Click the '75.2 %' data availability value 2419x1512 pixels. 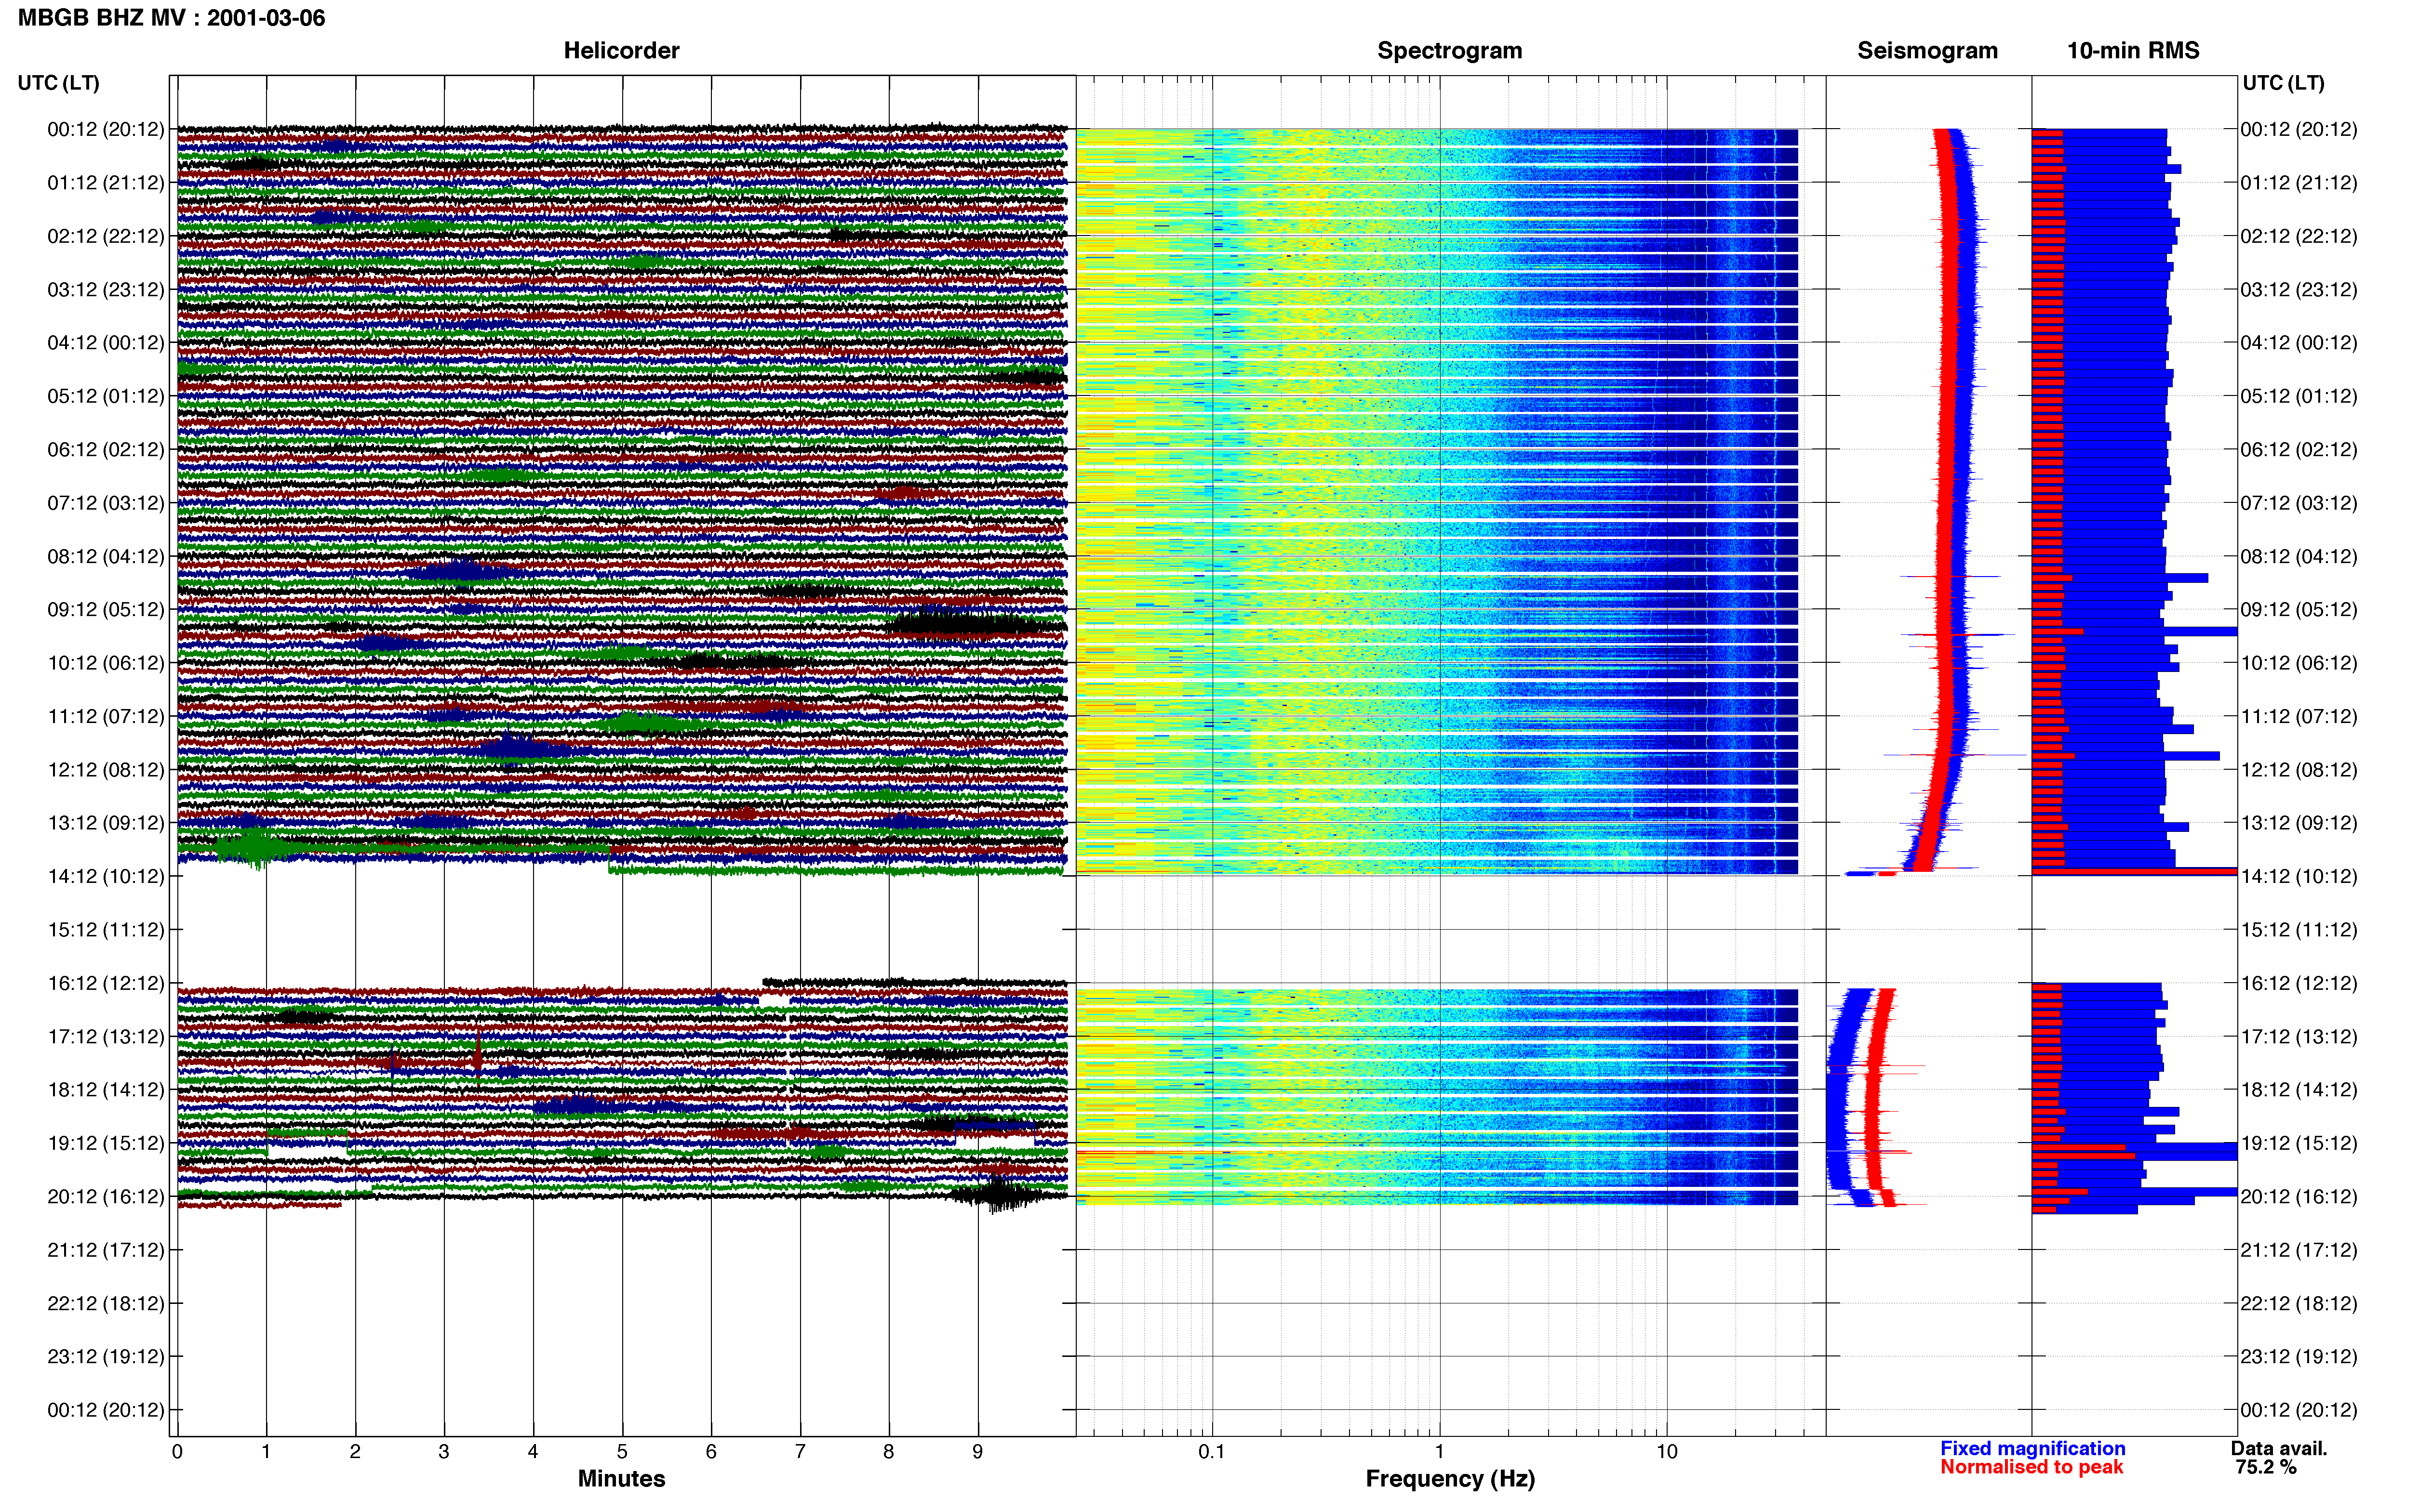[x=2266, y=1467]
